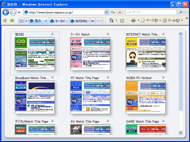
Task: Go back with the Back arrow button
Action: point(6,12)
